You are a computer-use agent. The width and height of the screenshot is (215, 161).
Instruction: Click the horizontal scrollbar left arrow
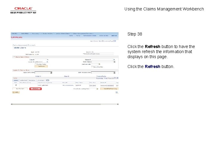click(12, 104)
